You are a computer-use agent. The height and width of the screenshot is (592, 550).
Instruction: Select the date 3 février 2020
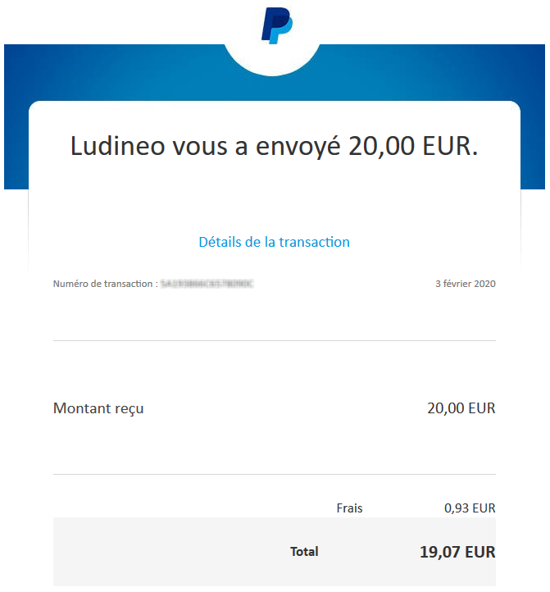click(x=465, y=284)
